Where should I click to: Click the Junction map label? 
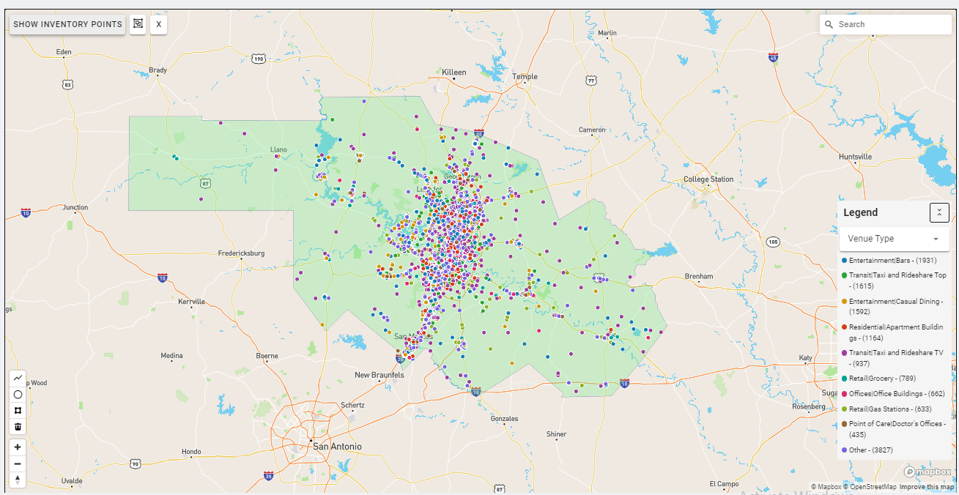[x=75, y=207]
